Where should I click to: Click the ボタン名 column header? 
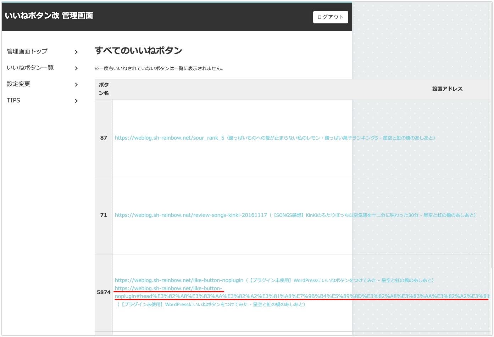(x=104, y=89)
